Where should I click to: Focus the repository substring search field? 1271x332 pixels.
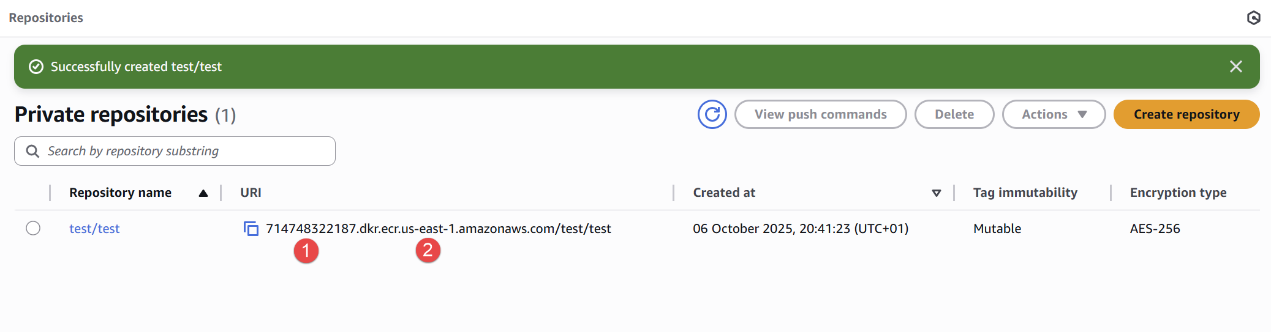pyautogui.click(x=184, y=151)
